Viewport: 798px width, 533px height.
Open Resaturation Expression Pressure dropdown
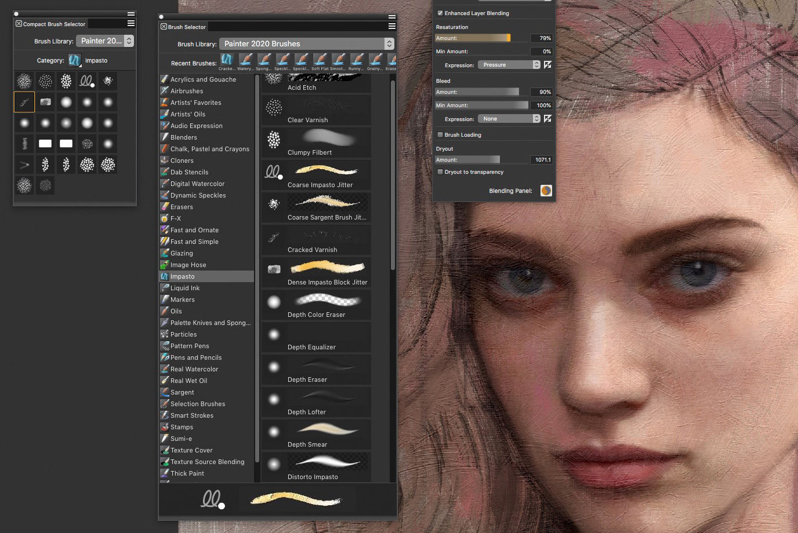pyautogui.click(x=509, y=65)
